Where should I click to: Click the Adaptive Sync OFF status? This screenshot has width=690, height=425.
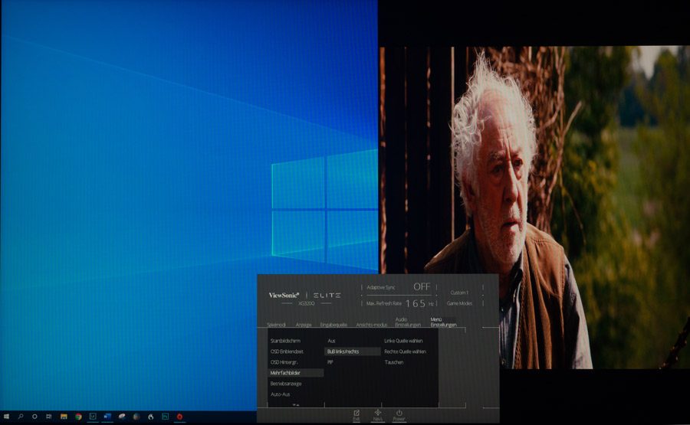tap(422, 286)
